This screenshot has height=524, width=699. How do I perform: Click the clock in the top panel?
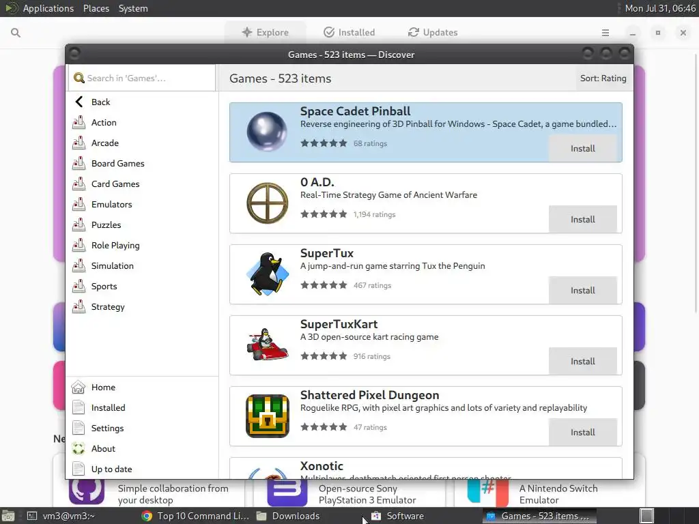click(660, 8)
